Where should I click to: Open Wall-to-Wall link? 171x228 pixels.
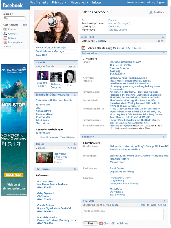tap(148, 205)
